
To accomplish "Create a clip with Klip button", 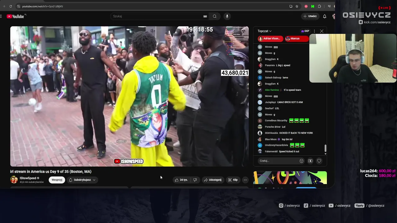I will click(x=233, y=180).
